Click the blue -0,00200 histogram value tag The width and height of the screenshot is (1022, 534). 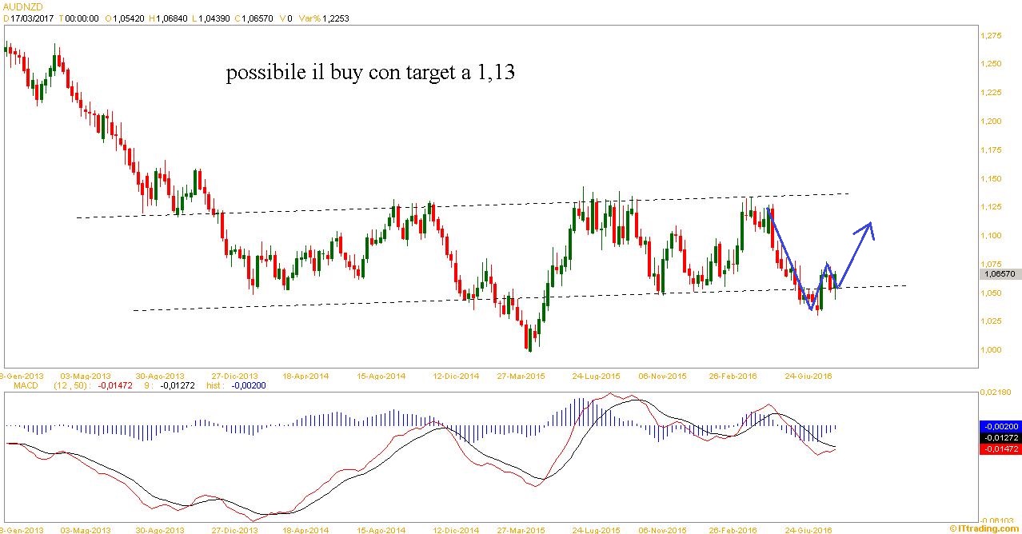click(x=999, y=427)
